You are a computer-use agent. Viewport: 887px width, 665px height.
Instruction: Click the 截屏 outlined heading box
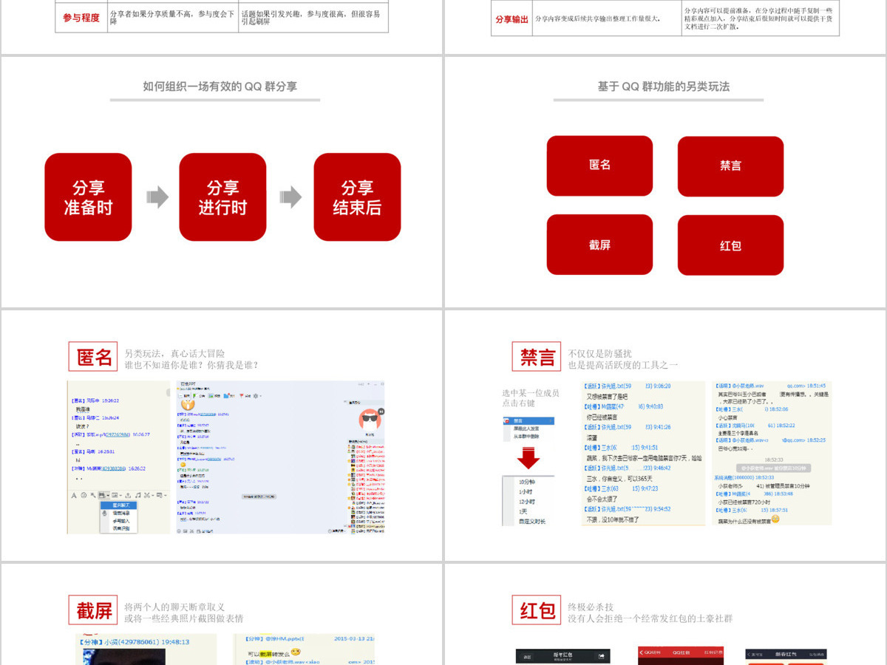(x=94, y=610)
